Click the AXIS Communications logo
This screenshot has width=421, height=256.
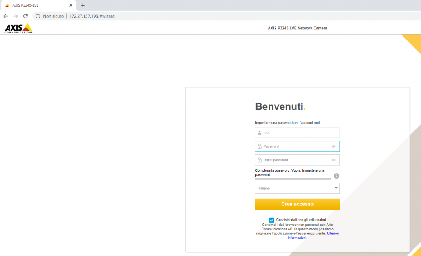point(18,29)
